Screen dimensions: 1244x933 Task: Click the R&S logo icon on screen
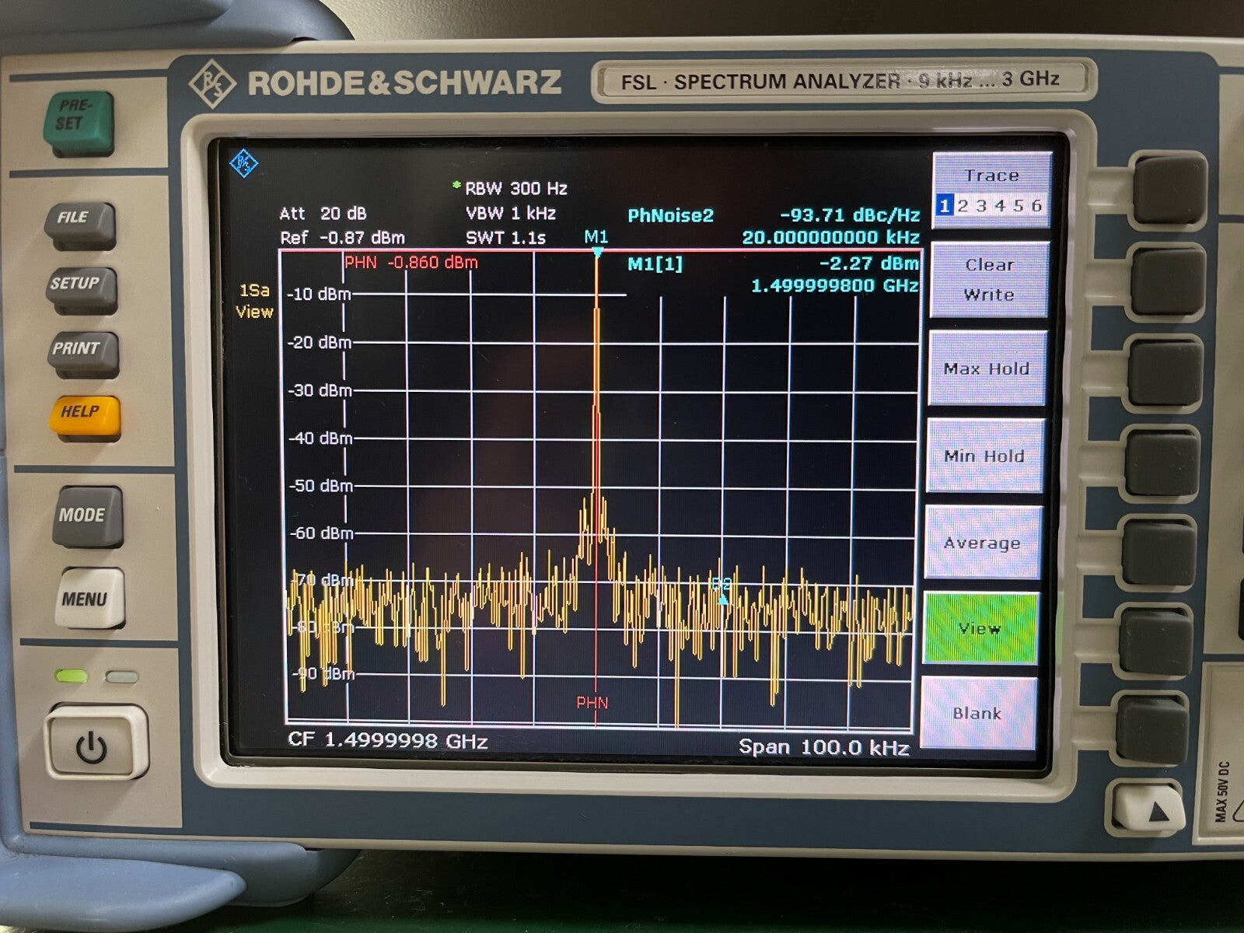tap(244, 163)
